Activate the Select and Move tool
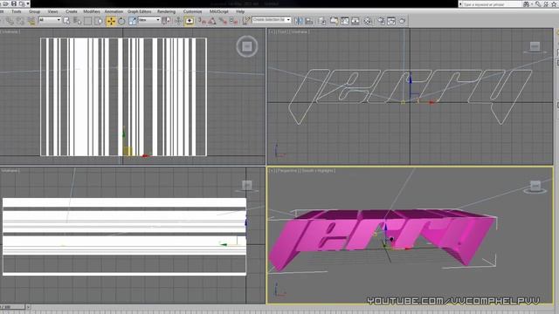 click(x=111, y=21)
